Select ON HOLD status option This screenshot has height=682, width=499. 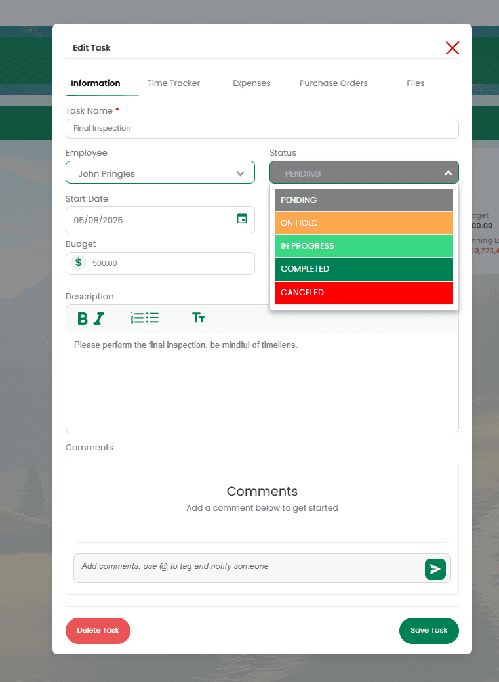[x=364, y=223]
